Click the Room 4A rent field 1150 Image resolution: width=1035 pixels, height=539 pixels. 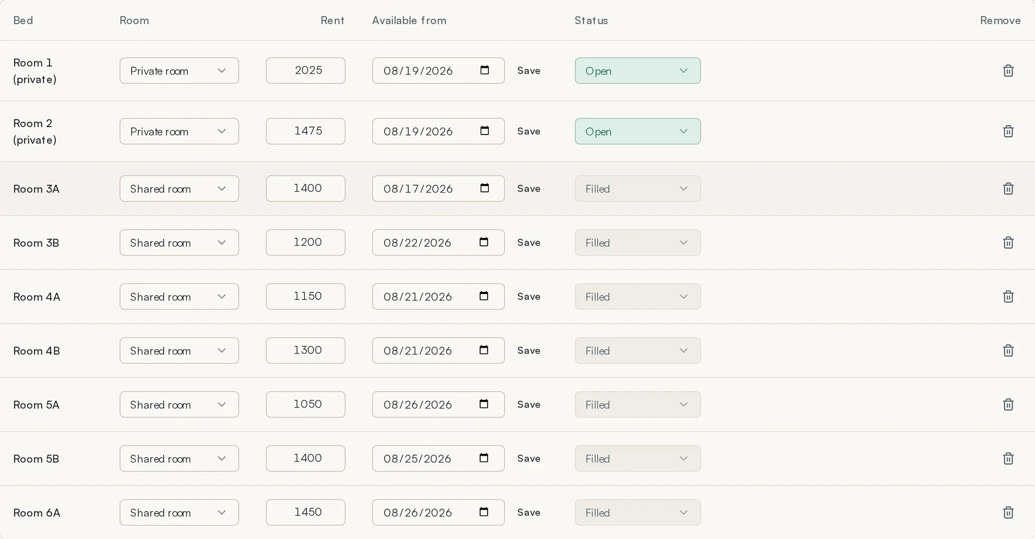click(305, 297)
